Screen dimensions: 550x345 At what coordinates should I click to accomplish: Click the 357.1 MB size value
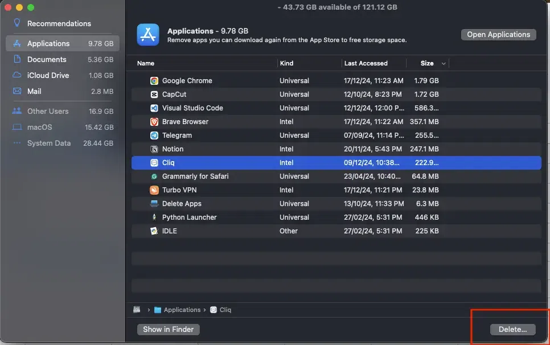pos(424,122)
